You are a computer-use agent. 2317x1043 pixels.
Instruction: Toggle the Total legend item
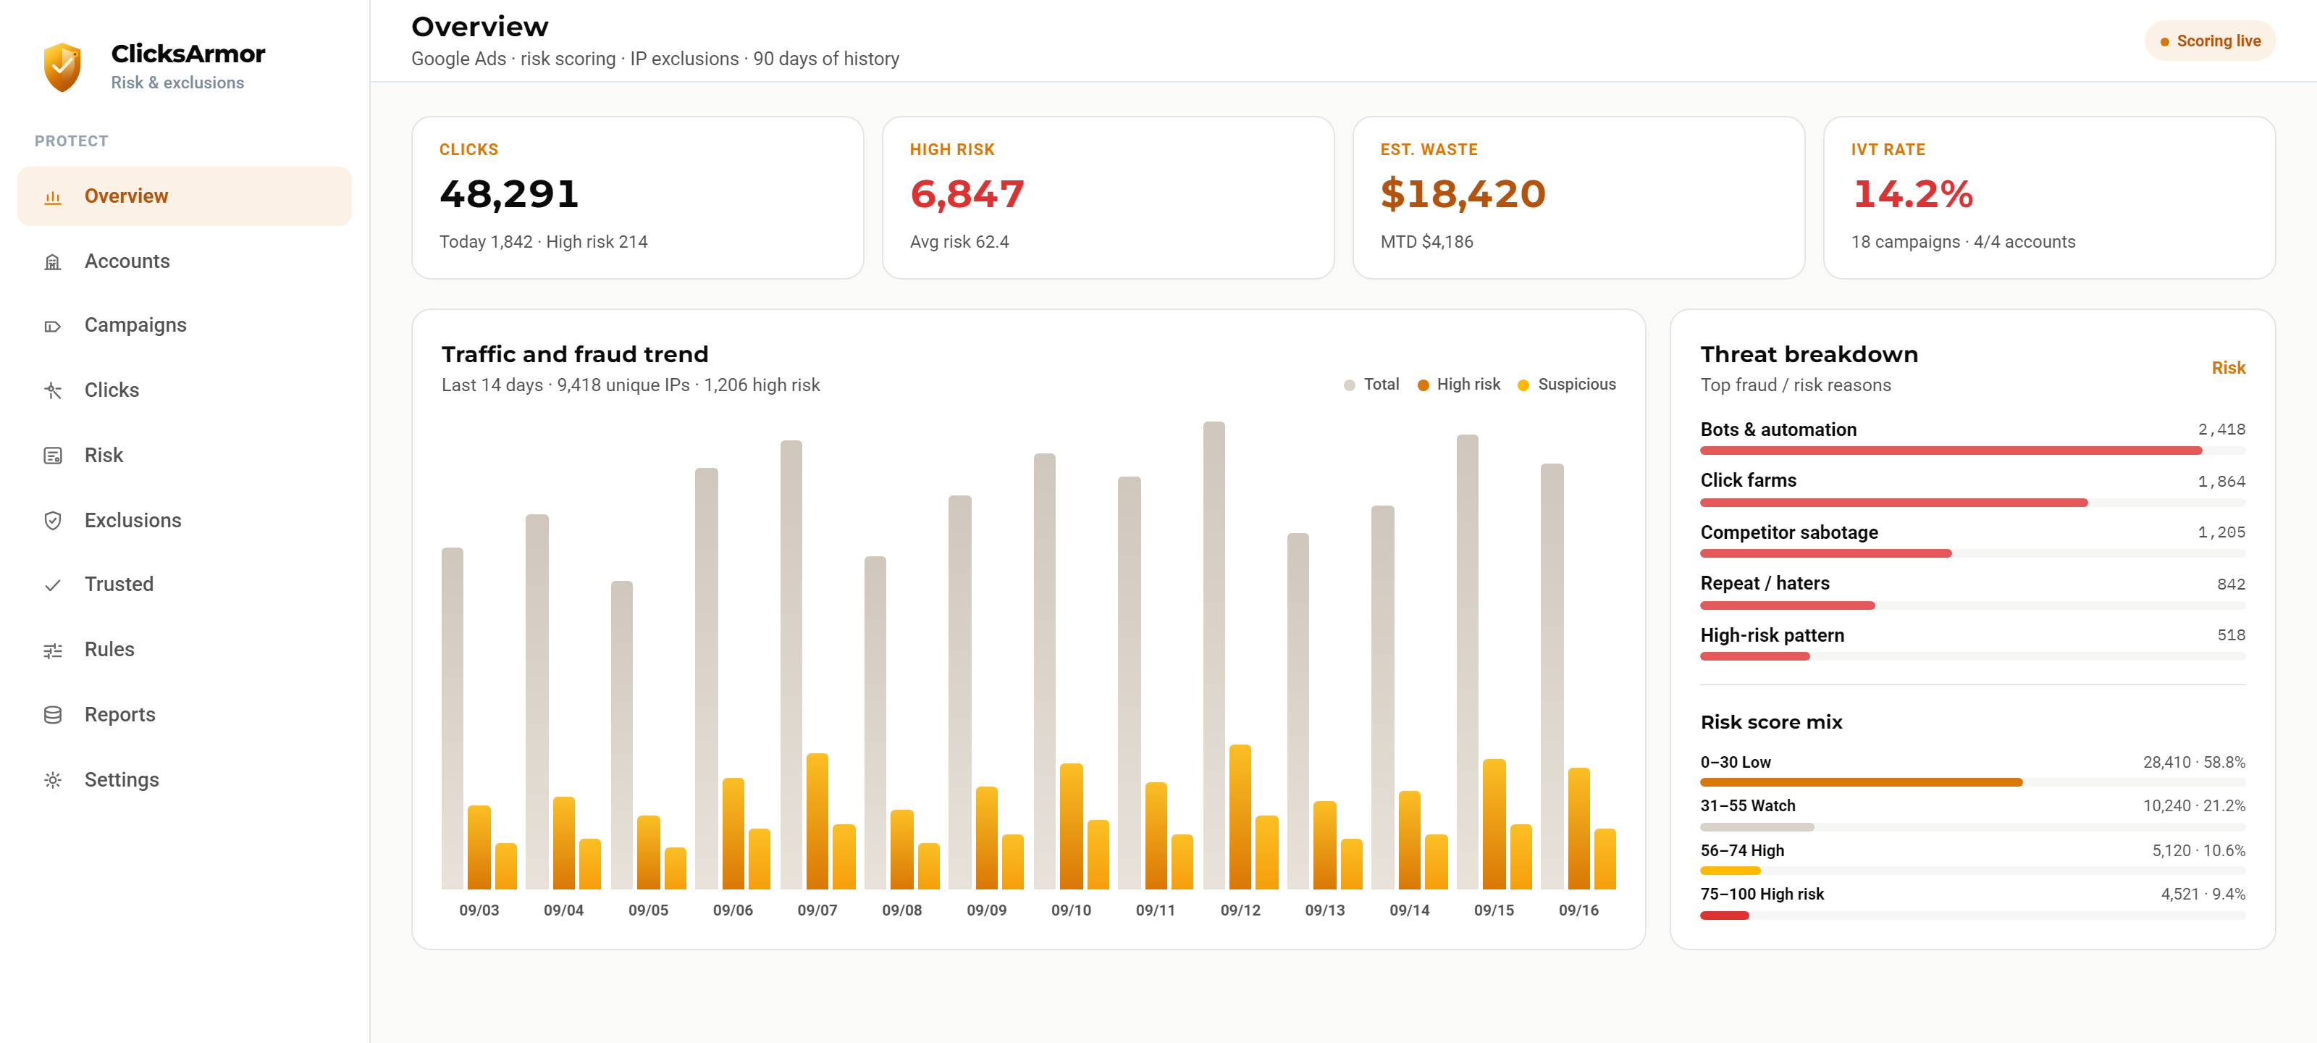click(x=1371, y=385)
